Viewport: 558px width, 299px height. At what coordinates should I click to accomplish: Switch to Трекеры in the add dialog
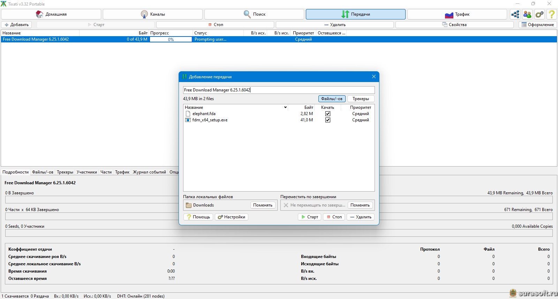point(361,99)
